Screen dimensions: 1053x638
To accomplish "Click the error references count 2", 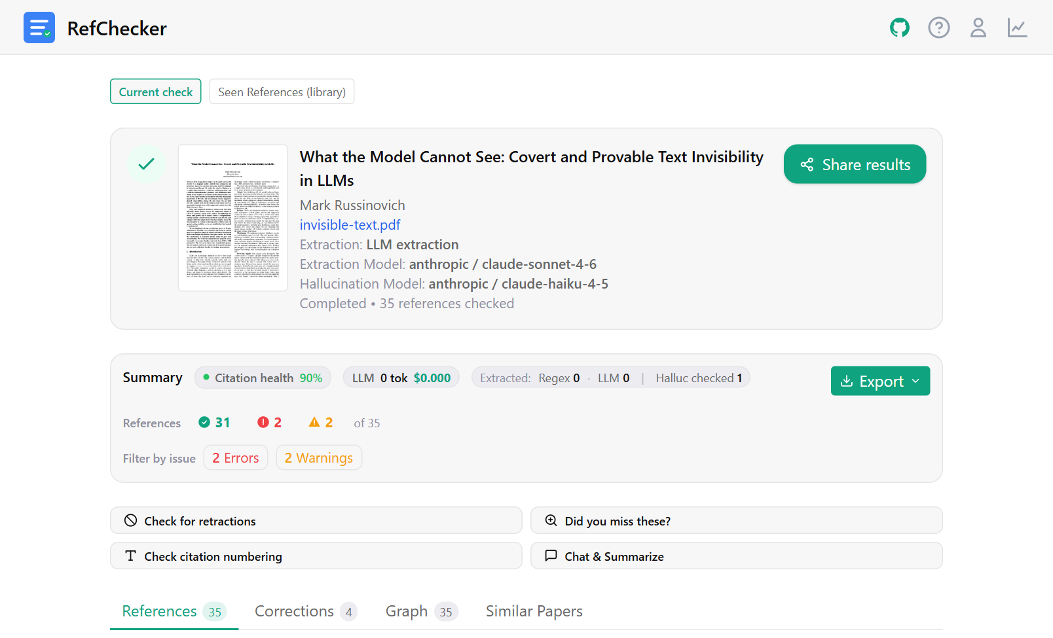I will coord(270,423).
